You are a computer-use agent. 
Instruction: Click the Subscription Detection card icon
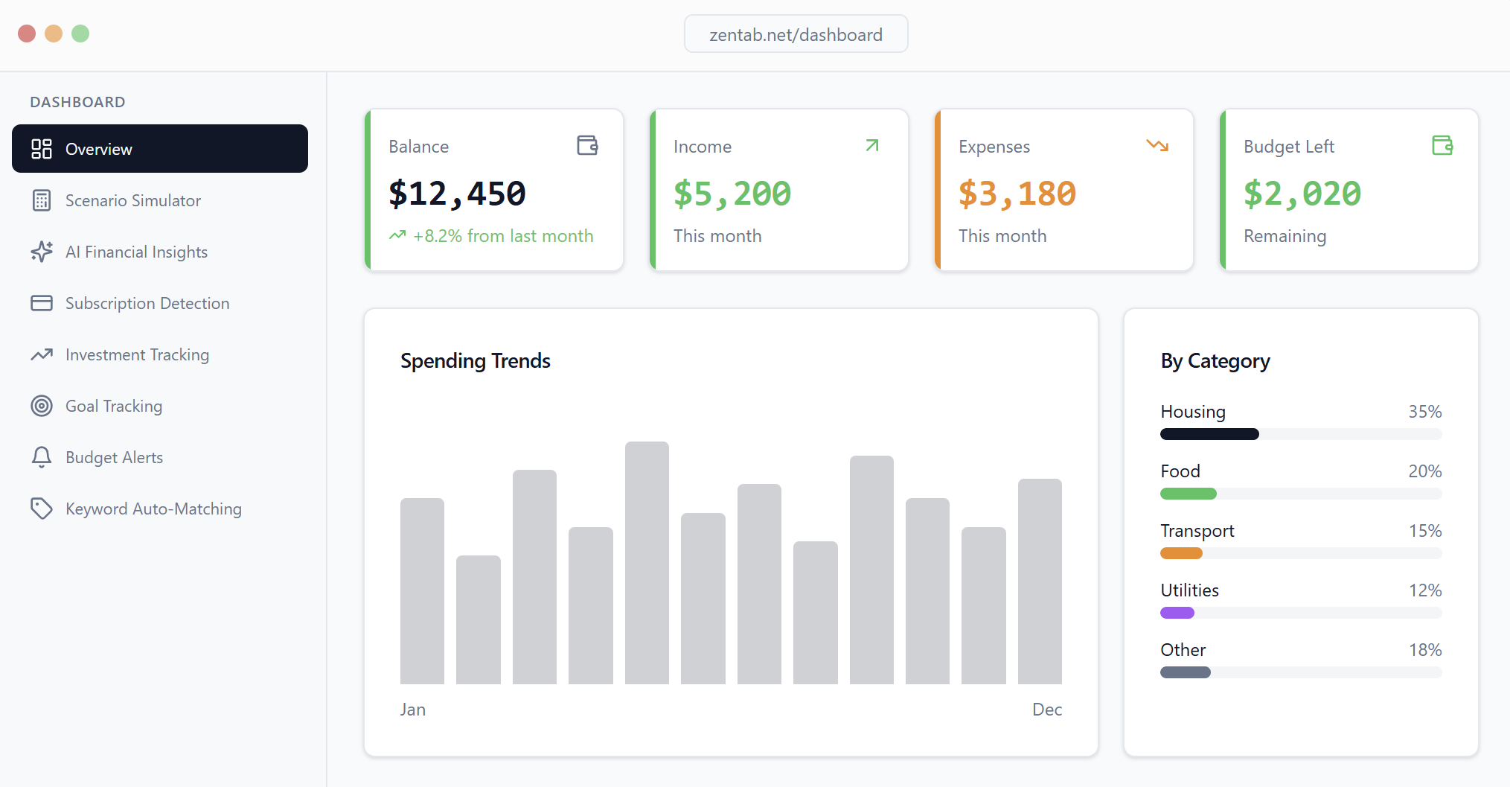click(x=42, y=303)
